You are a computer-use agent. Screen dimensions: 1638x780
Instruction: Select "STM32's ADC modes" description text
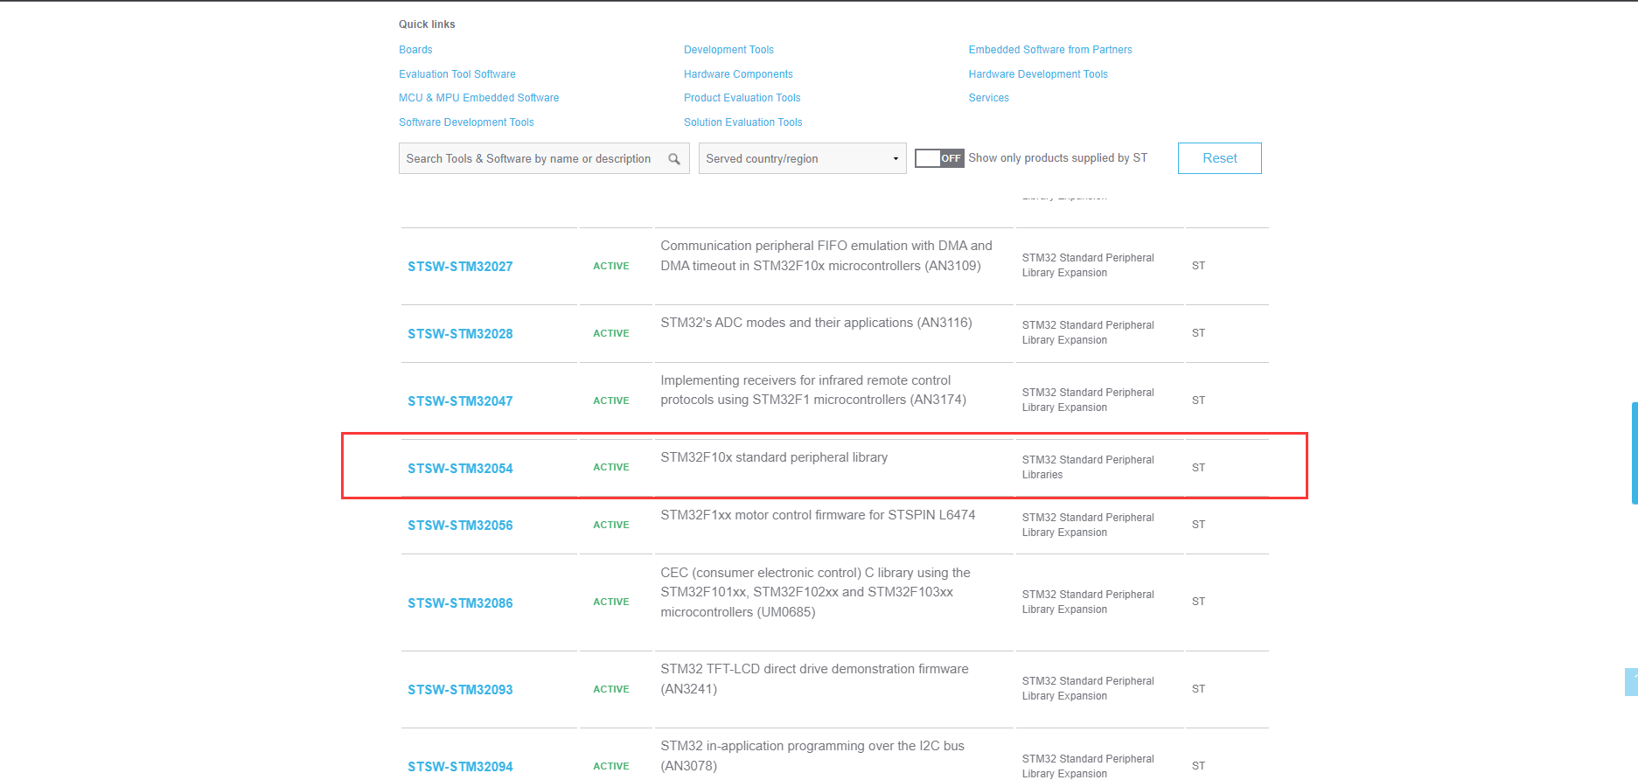coord(816,323)
